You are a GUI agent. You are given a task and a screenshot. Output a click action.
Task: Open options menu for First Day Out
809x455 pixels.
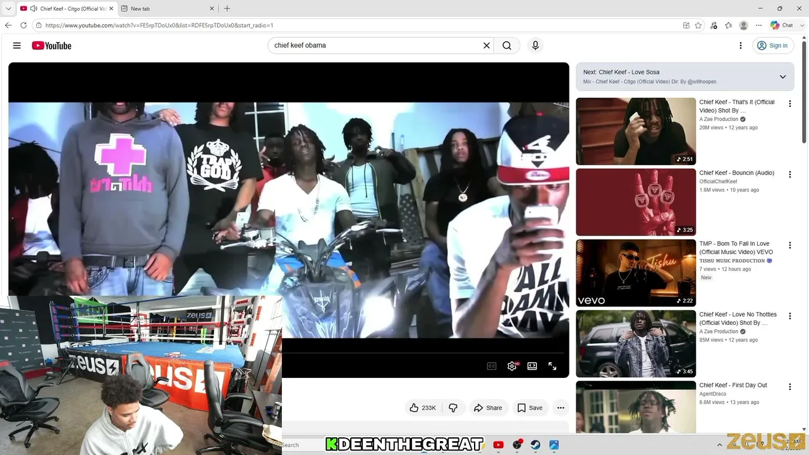789,387
